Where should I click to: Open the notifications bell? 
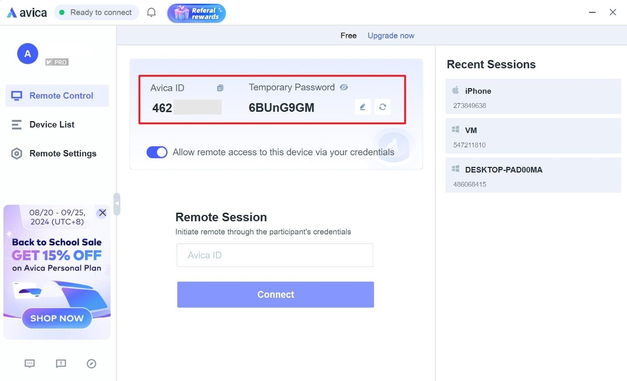click(151, 13)
